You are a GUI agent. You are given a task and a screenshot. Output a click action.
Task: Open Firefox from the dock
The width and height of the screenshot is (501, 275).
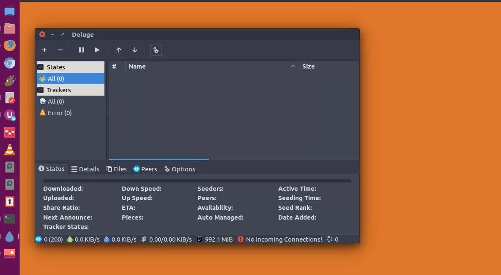click(x=10, y=45)
